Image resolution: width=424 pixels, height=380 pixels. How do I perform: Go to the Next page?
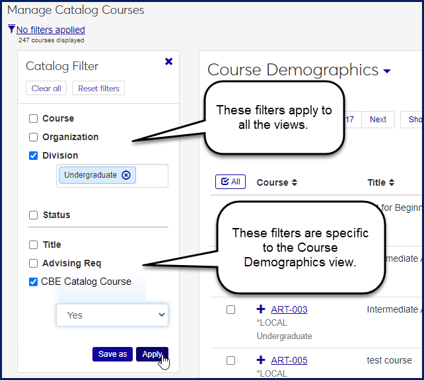378,120
